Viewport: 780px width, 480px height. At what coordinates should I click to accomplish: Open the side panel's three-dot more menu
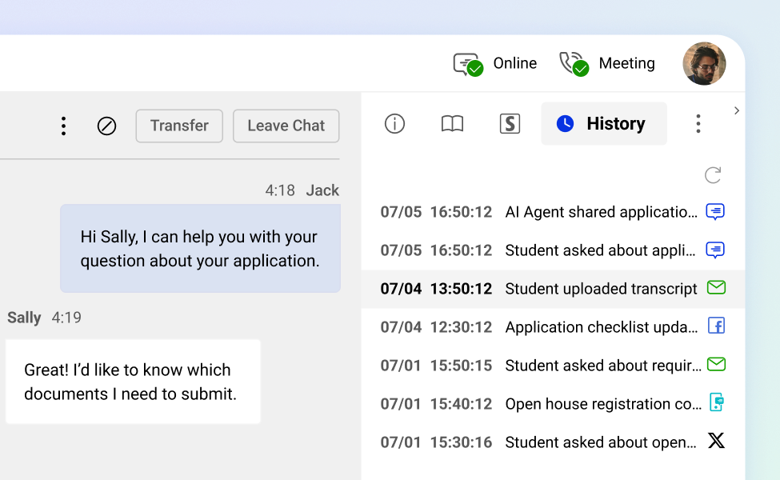pos(698,123)
